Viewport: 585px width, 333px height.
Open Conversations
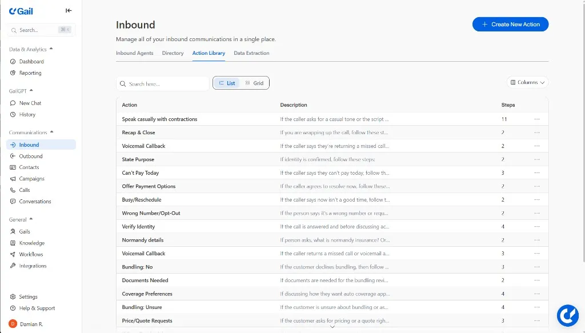click(35, 202)
